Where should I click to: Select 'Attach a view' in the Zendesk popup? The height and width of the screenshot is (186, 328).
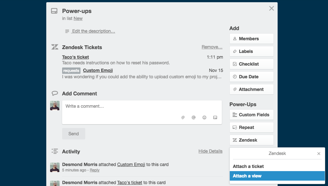[x=247, y=176]
